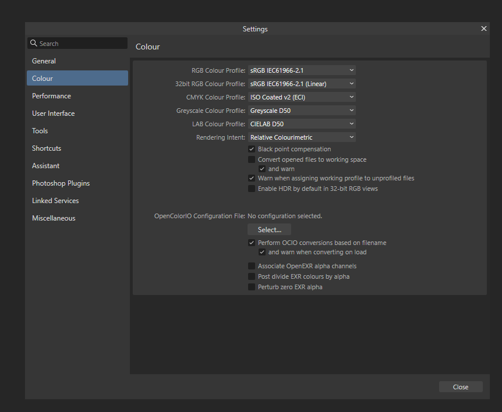Open the Tools settings section
The height and width of the screenshot is (412, 502).
(x=77, y=130)
